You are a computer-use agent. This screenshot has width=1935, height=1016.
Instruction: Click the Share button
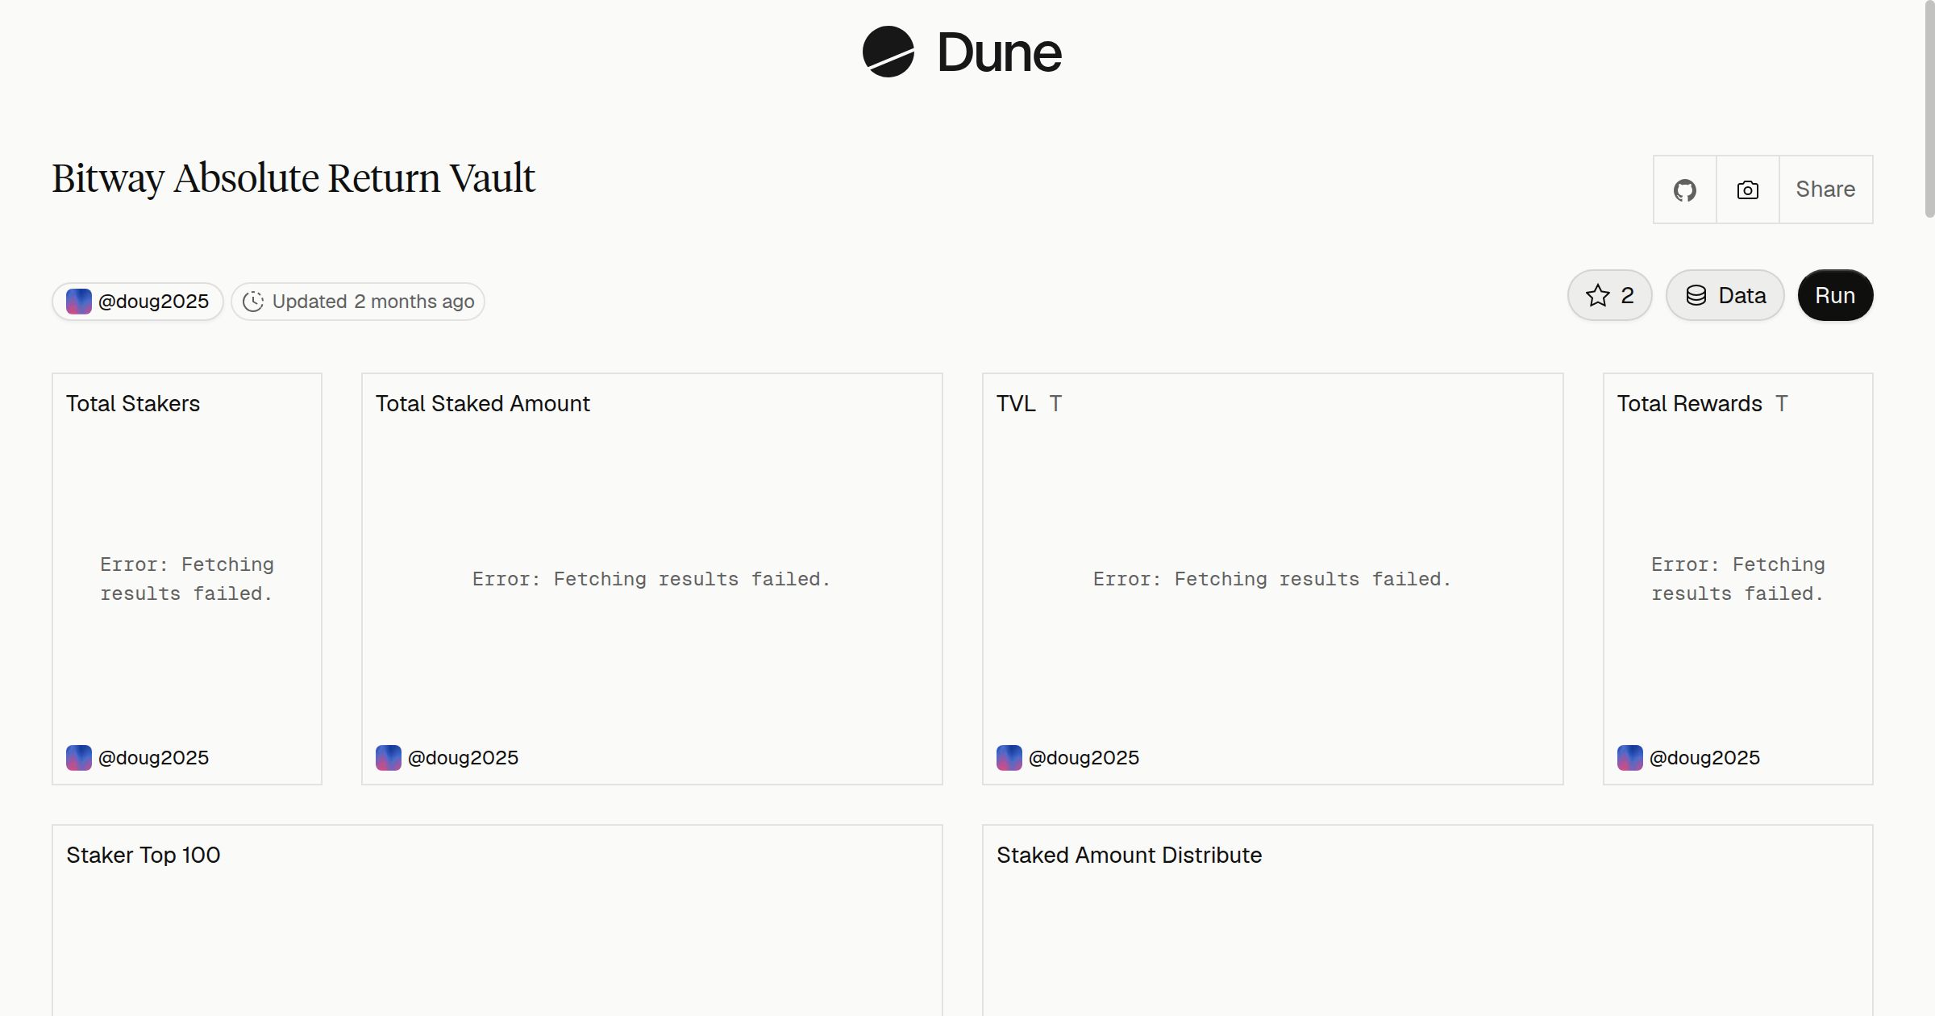pos(1825,189)
